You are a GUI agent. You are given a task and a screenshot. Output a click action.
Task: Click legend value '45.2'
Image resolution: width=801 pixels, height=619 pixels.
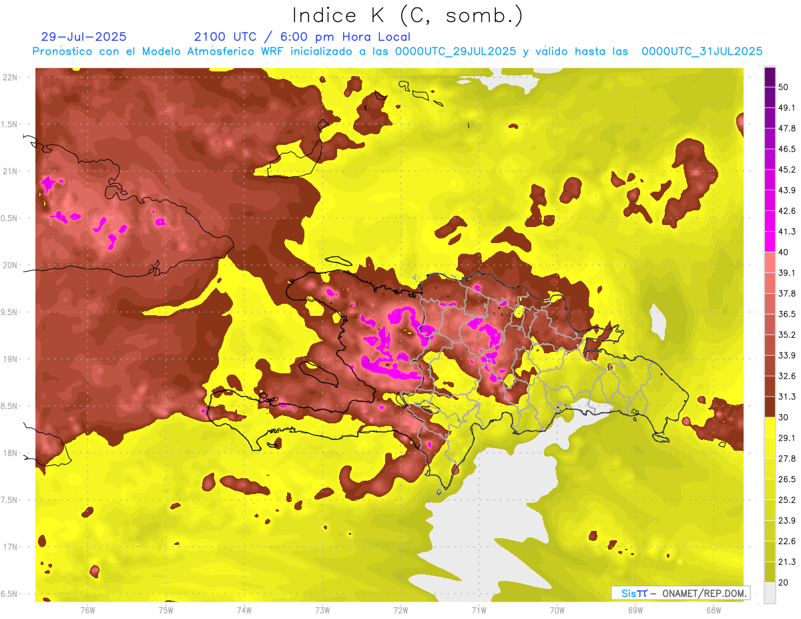(x=787, y=170)
